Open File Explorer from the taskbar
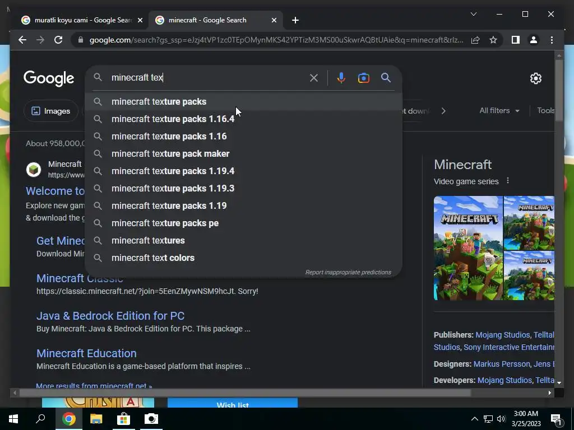Viewport: 574px width, 430px height. pyautogui.click(x=96, y=419)
